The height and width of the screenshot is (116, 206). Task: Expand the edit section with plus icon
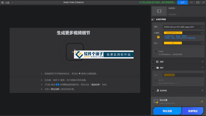[x=202, y=62]
